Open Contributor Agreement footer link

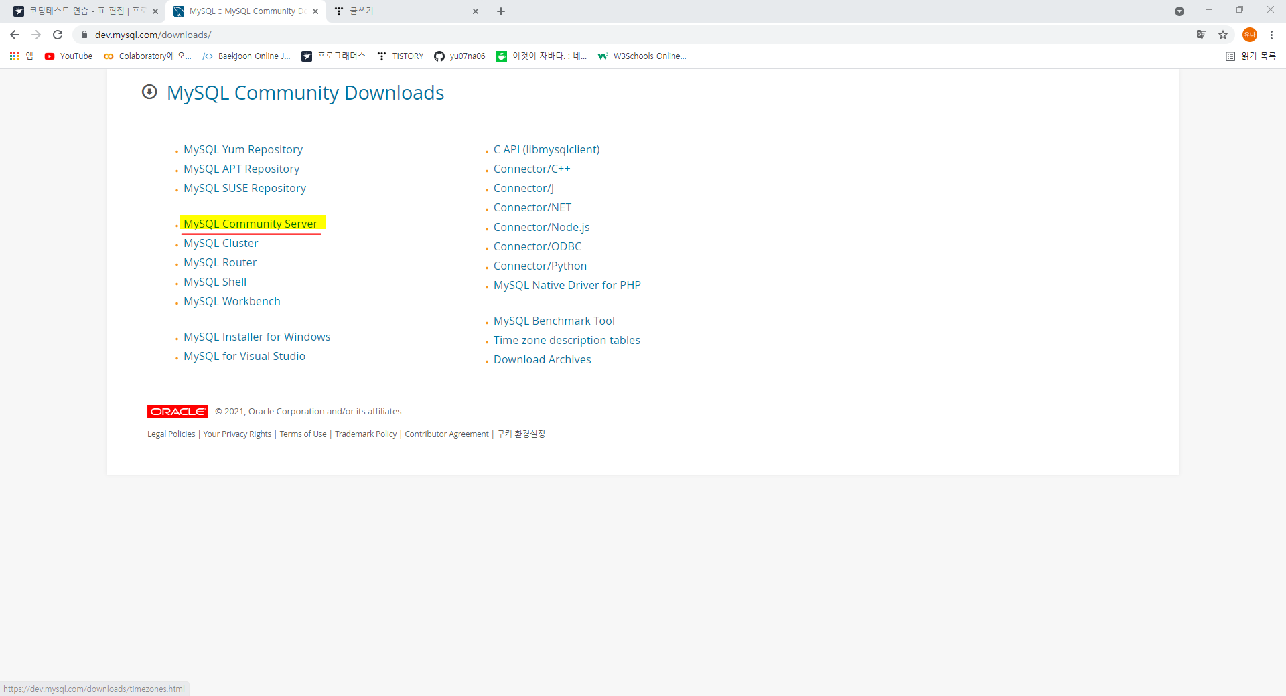point(447,434)
